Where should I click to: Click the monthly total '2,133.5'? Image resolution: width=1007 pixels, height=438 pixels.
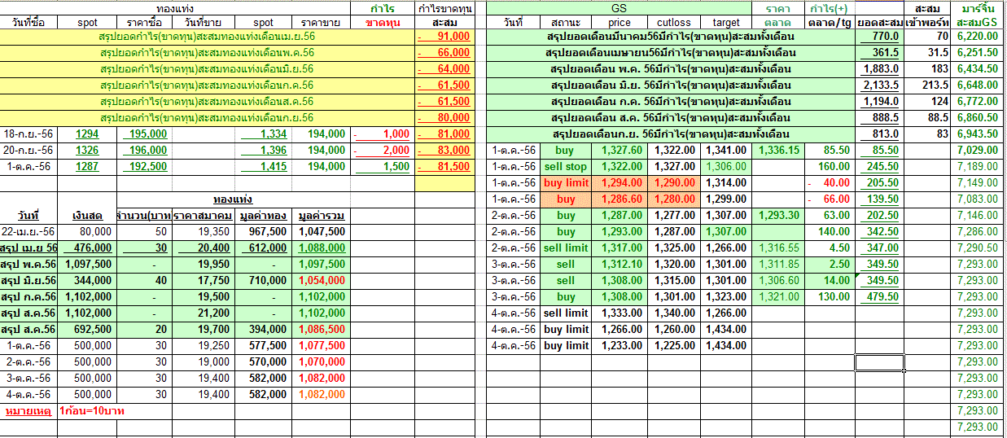[880, 85]
